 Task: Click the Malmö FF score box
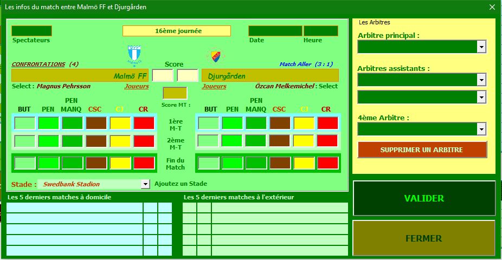point(163,76)
